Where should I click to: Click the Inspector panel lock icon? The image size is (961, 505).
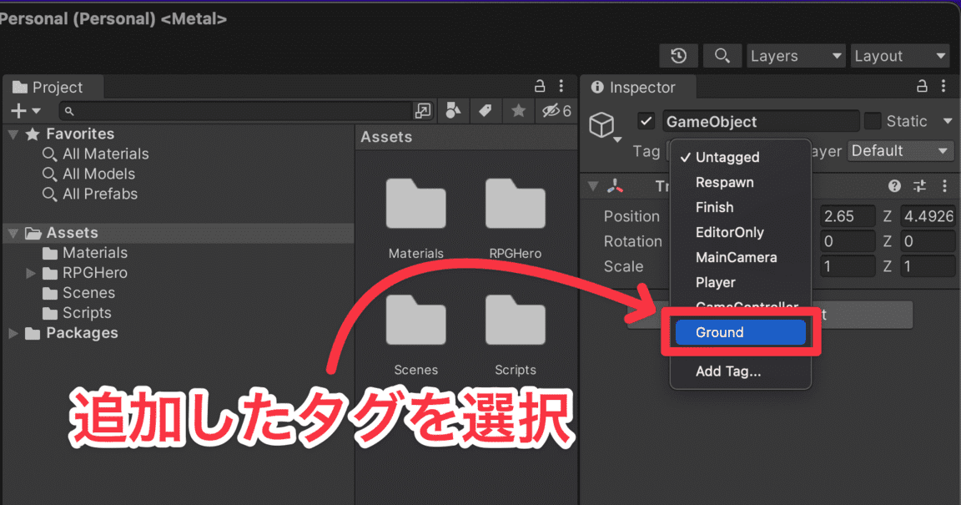921,86
